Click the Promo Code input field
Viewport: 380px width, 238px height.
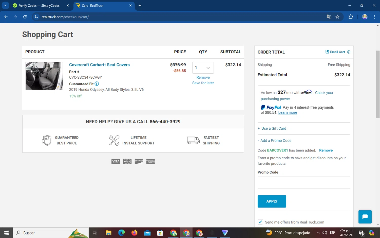[x=304, y=182]
